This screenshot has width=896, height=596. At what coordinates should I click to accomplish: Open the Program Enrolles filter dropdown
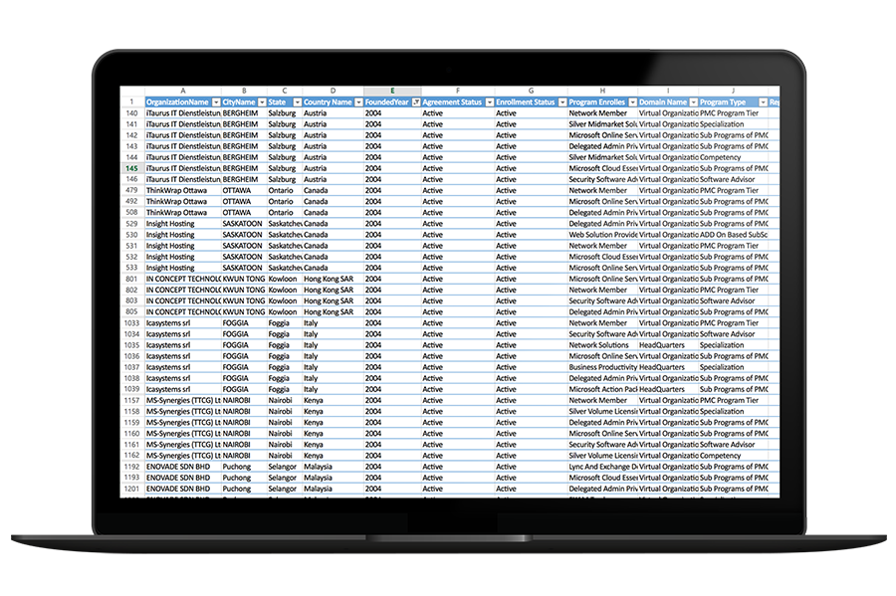coord(632,102)
